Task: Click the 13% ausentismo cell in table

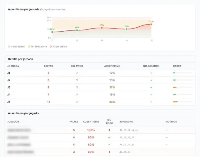Action: tap(112, 80)
